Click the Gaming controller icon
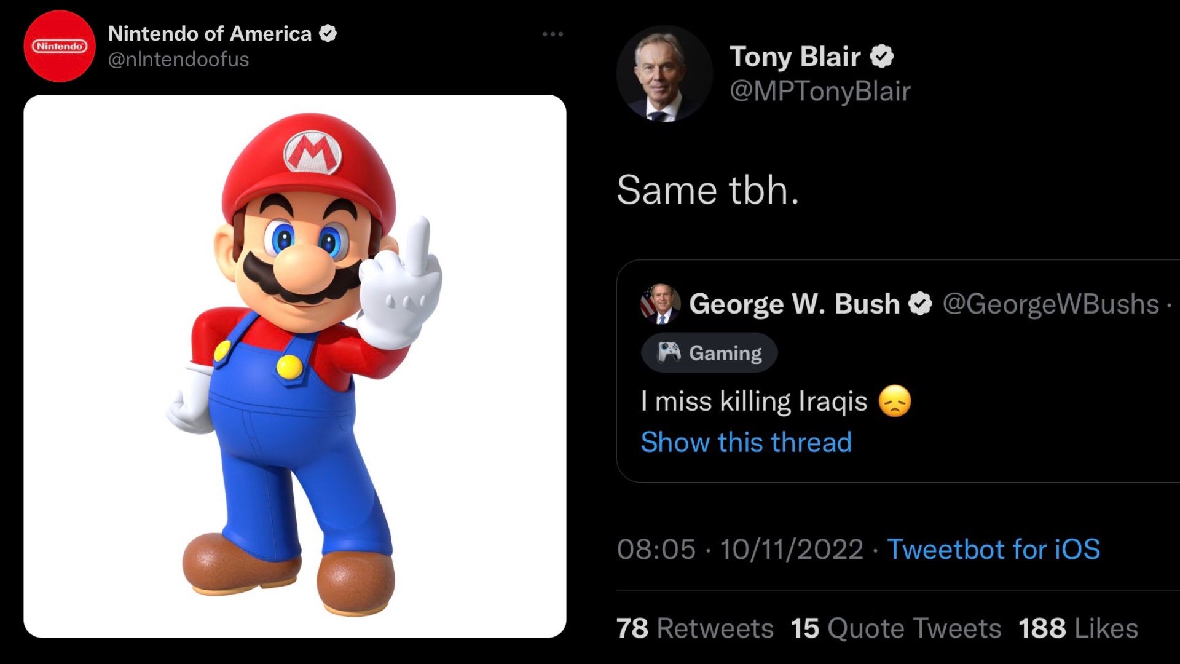The image size is (1180, 664). (x=669, y=352)
